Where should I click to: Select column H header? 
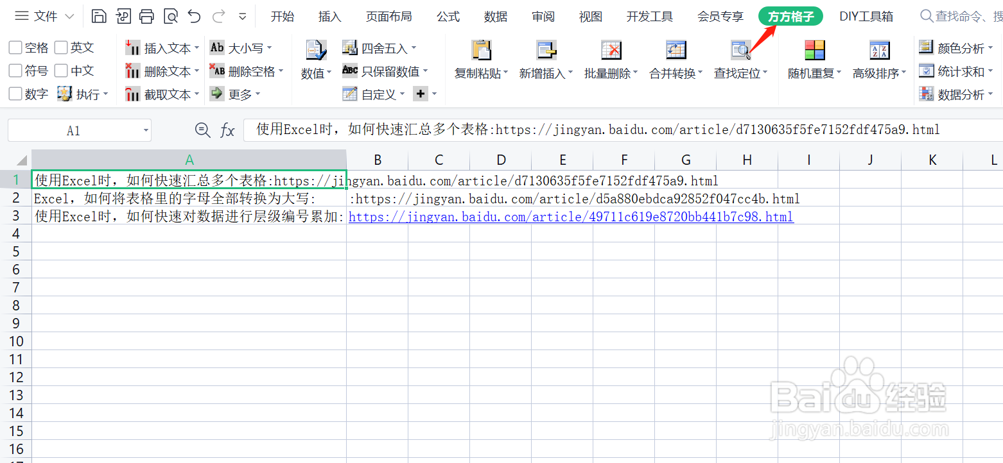747,160
